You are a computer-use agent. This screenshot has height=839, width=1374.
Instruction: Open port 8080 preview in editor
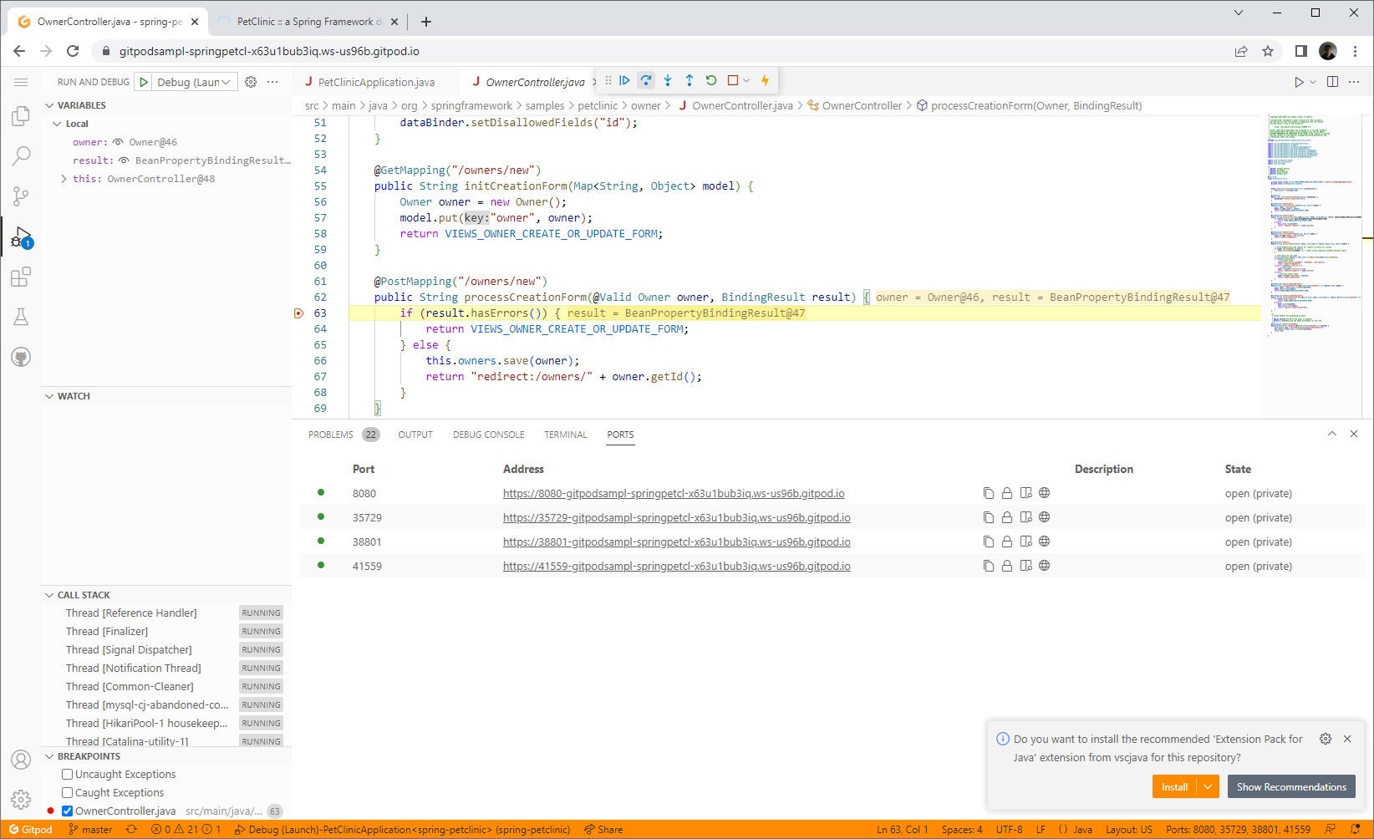tap(1025, 493)
